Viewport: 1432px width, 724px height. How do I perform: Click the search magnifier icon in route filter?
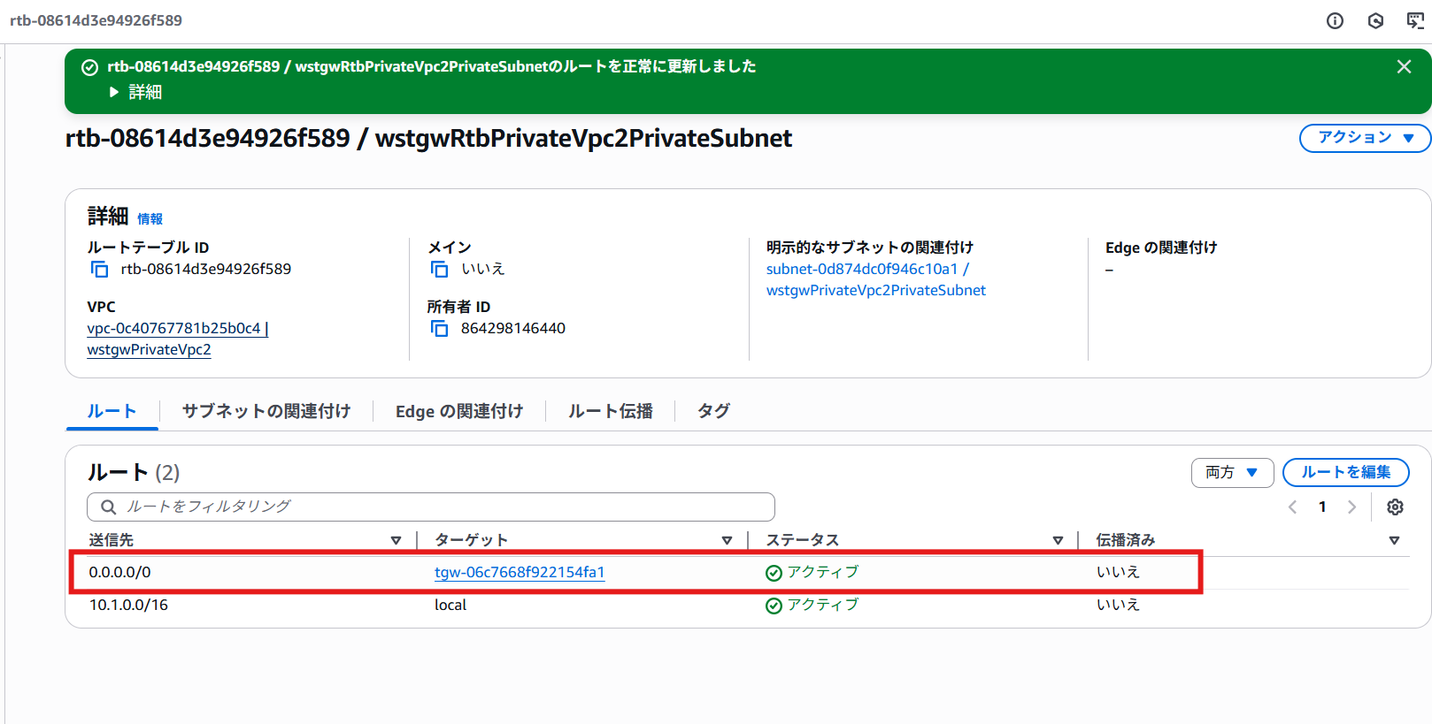[x=109, y=507]
